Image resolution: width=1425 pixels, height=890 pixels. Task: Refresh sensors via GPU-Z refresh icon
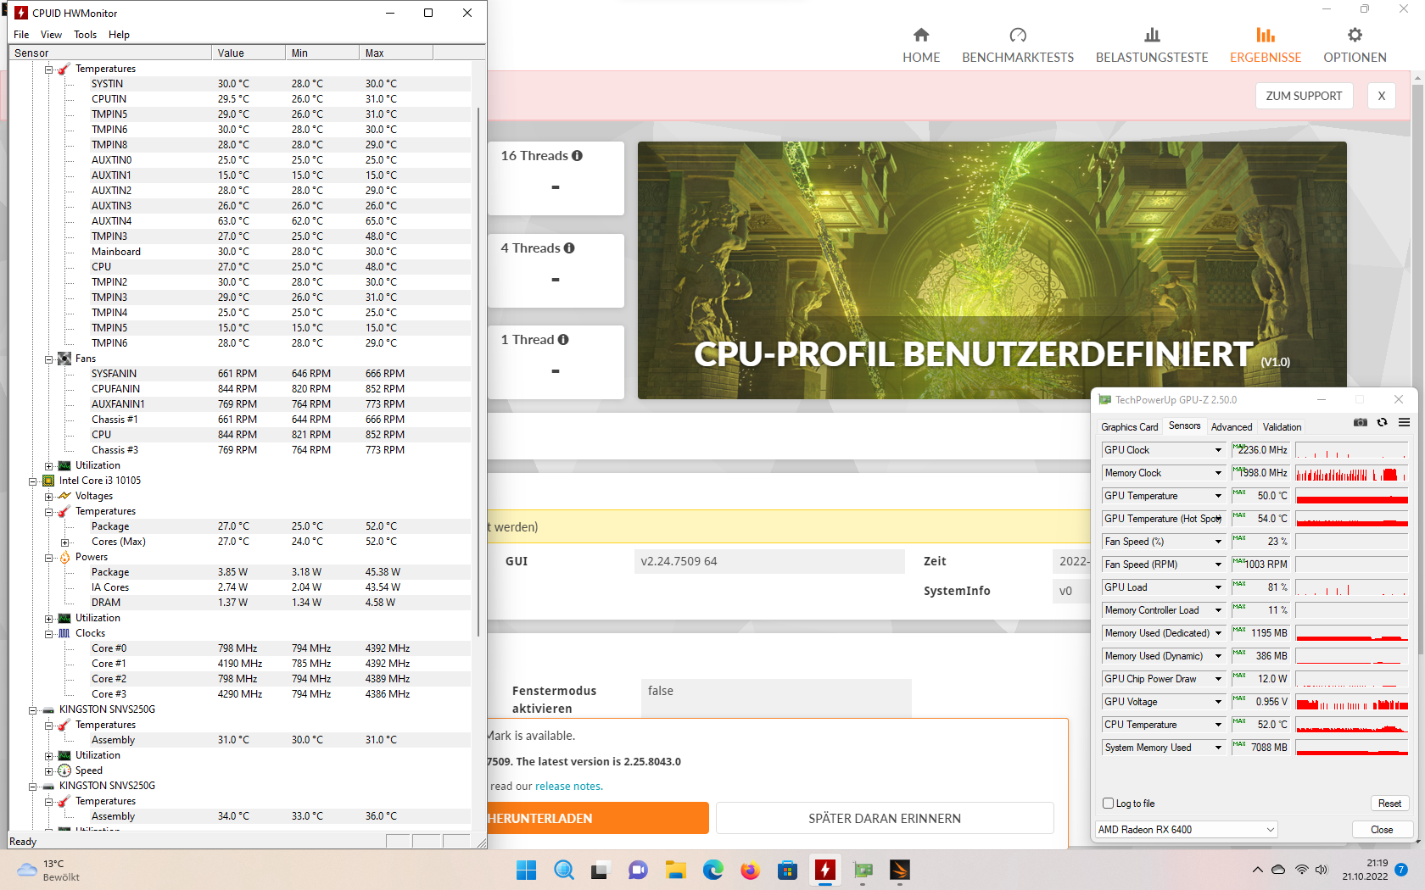[1382, 422]
